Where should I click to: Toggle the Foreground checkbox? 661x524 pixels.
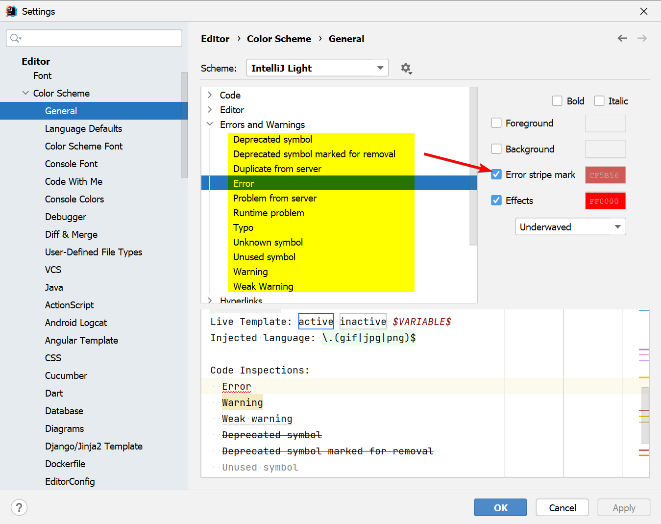coord(496,123)
